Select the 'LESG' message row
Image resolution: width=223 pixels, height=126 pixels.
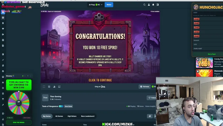click(208, 44)
